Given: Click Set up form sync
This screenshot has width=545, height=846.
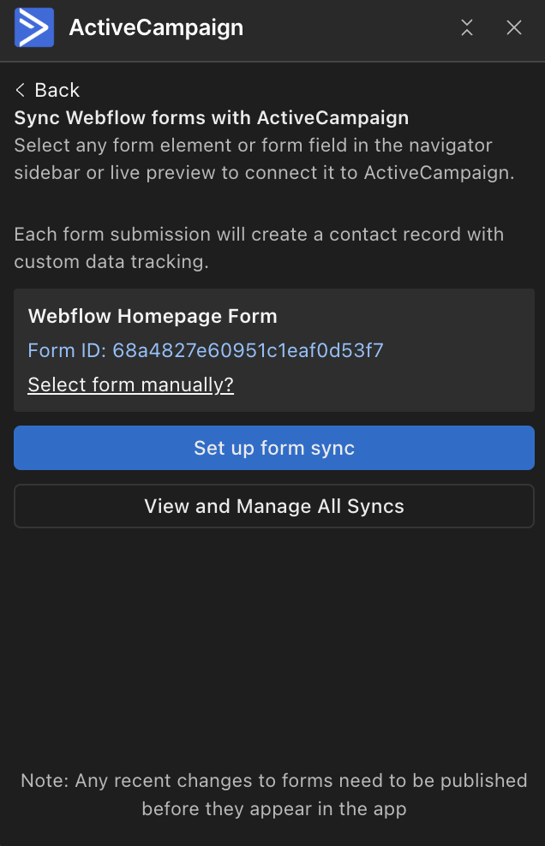Looking at the screenshot, I should pyautogui.click(x=272, y=447).
